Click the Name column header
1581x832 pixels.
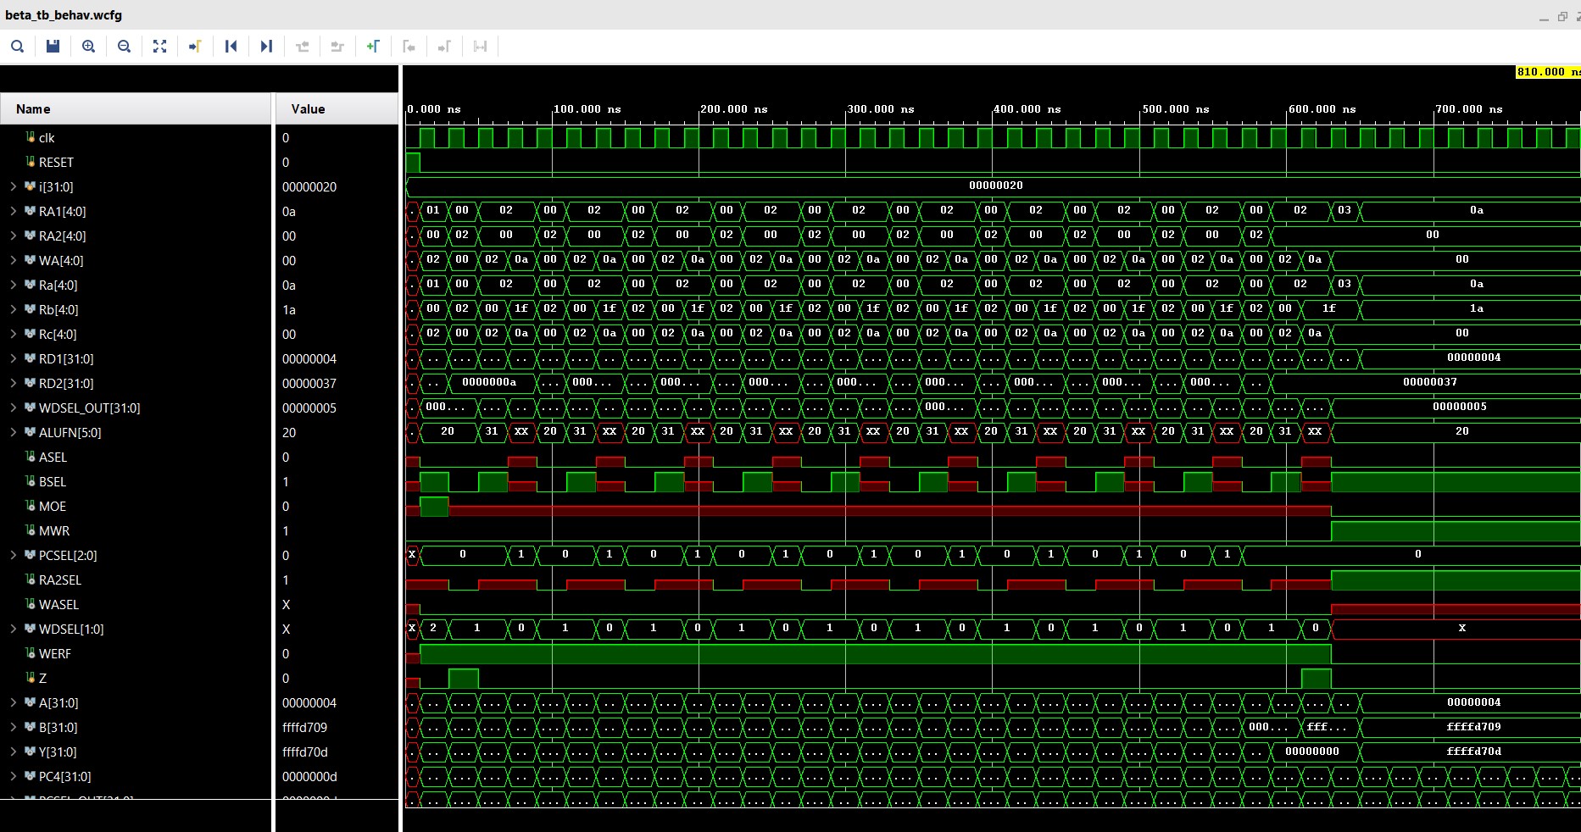tap(136, 108)
